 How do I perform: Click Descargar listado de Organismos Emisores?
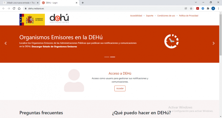tap(54, 46)
